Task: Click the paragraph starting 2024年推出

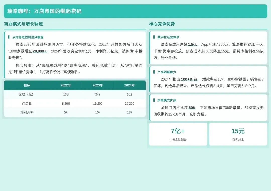Action: tap(209, 83)
